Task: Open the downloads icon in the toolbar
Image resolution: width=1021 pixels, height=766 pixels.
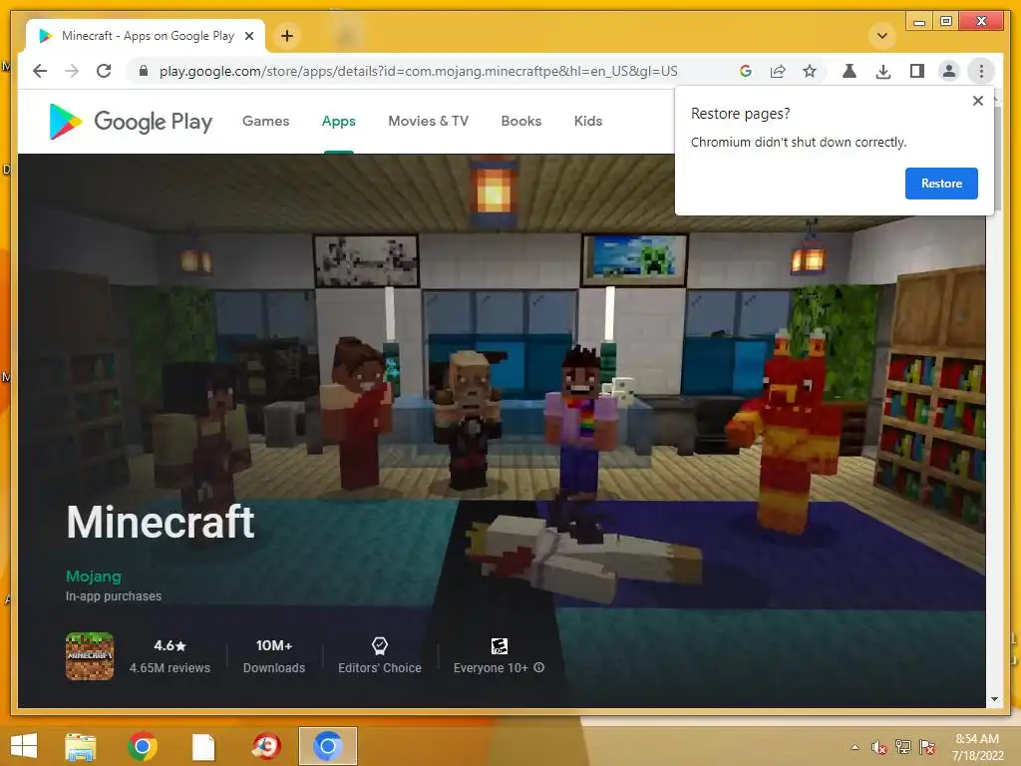Action: (x=883, y=71)
